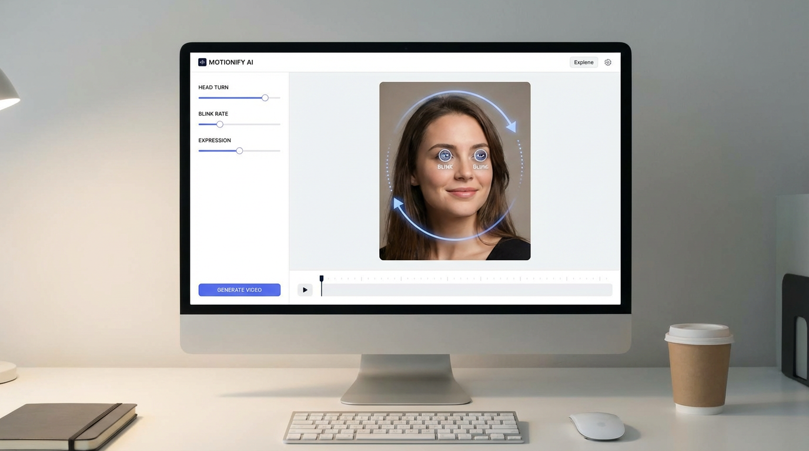Select the right eye BLINK marker
The height and width of the screenshot is (451, 809).
tap(480, 166)
